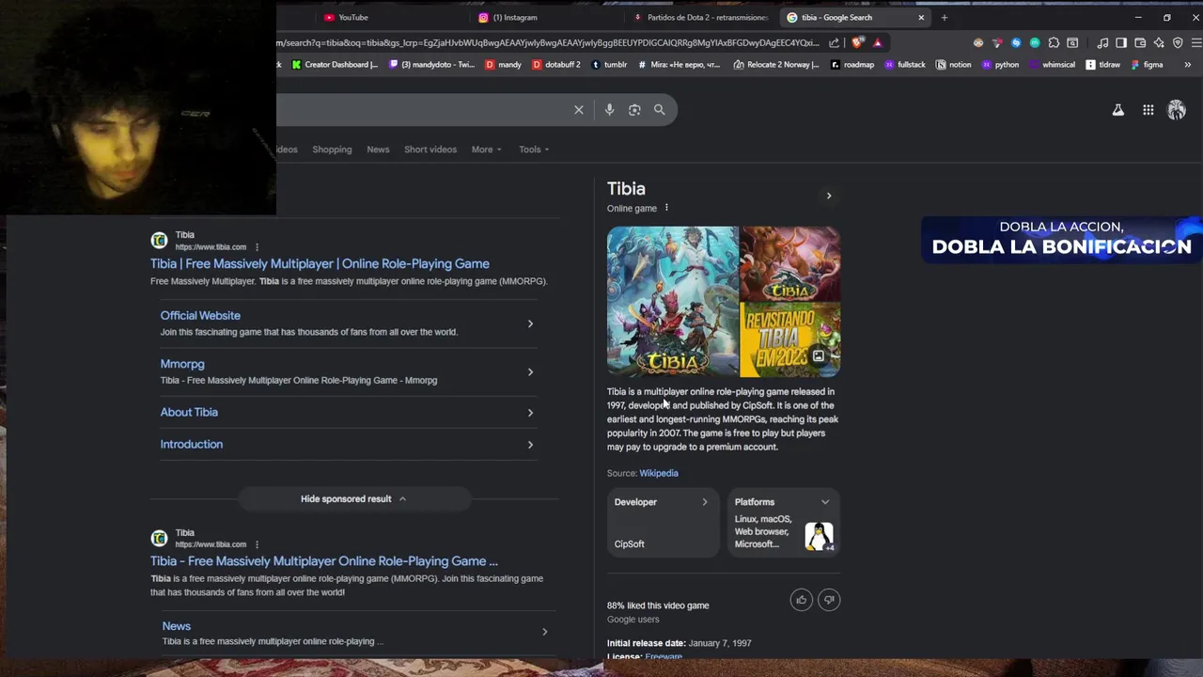The height and width of the screenshot is (677, 1203).
Task: Click thumbs down for Tibia
Action: tap(829, 600)
